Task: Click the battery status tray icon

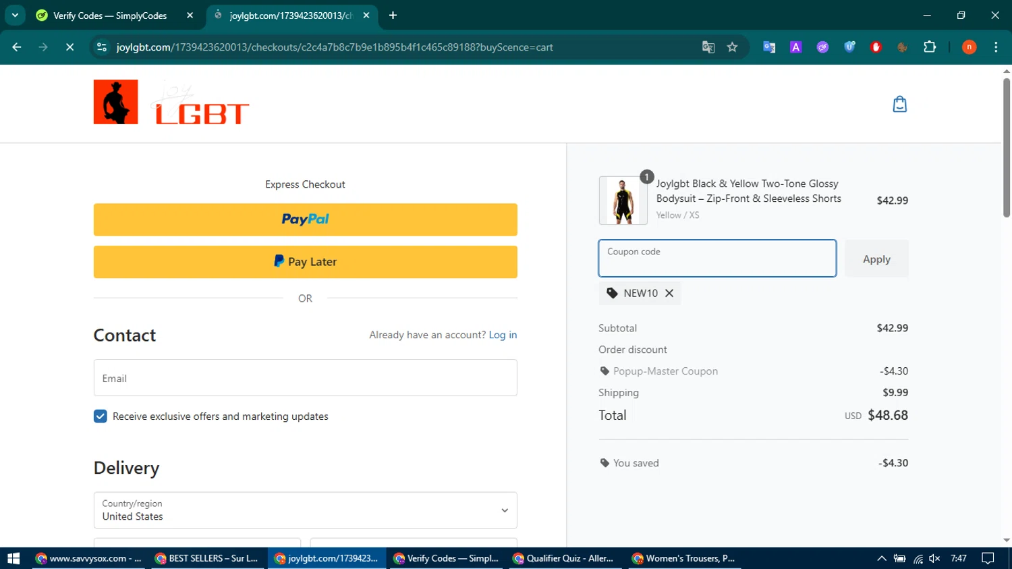Action: 899,558
